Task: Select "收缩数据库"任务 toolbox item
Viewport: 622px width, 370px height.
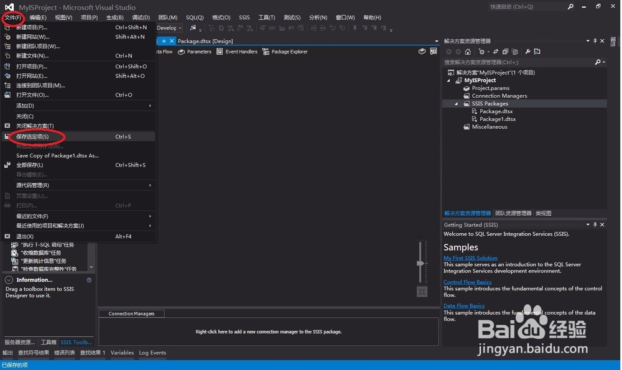Action: click(41, 253)
